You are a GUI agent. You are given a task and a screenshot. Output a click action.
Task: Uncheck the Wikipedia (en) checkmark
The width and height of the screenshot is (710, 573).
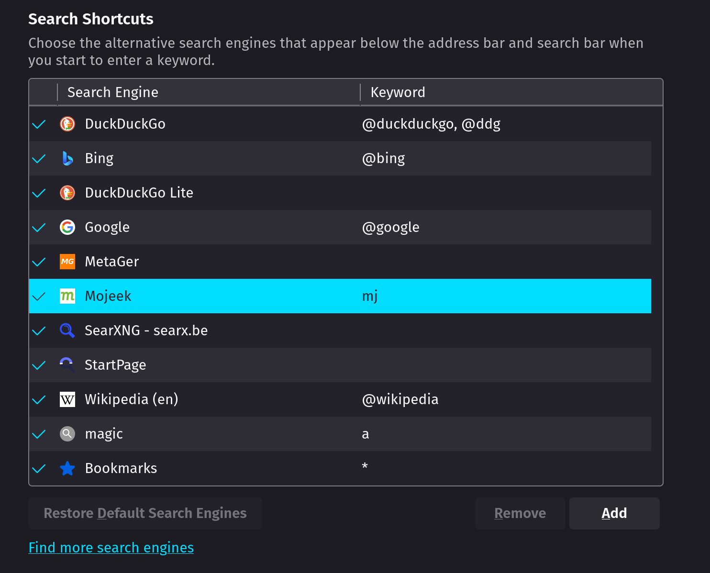[39, 400]
